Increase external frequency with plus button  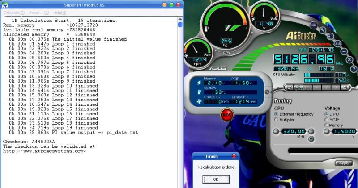(x=311, y=131)
